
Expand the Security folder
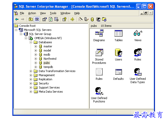click(31, 84)
